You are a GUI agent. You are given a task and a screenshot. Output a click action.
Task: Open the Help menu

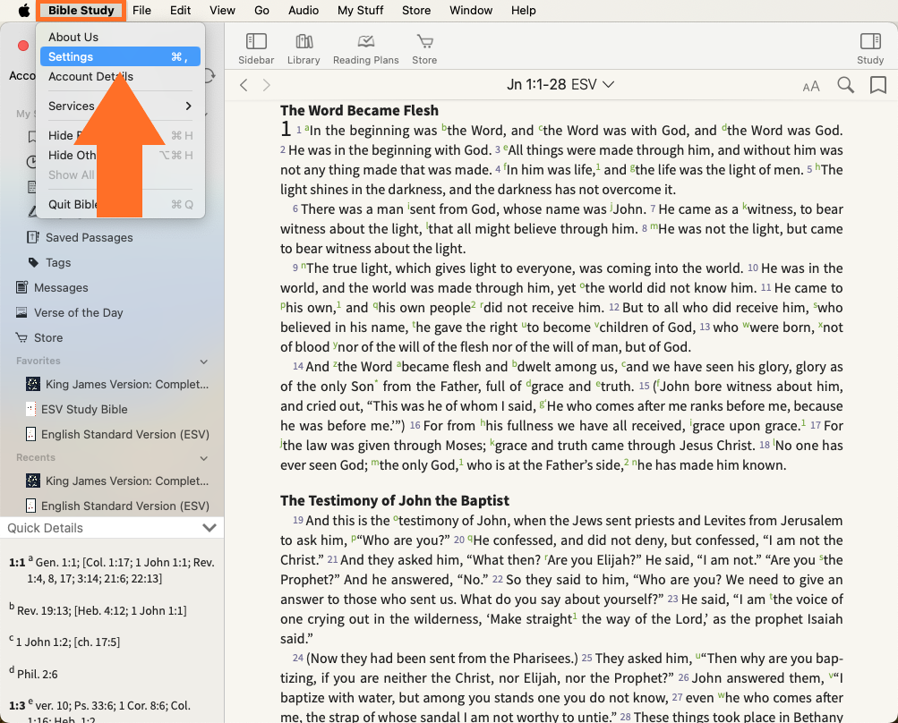point(524,11)
